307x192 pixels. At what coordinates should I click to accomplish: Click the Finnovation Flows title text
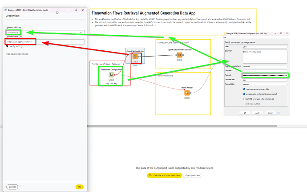pos(144,13)
